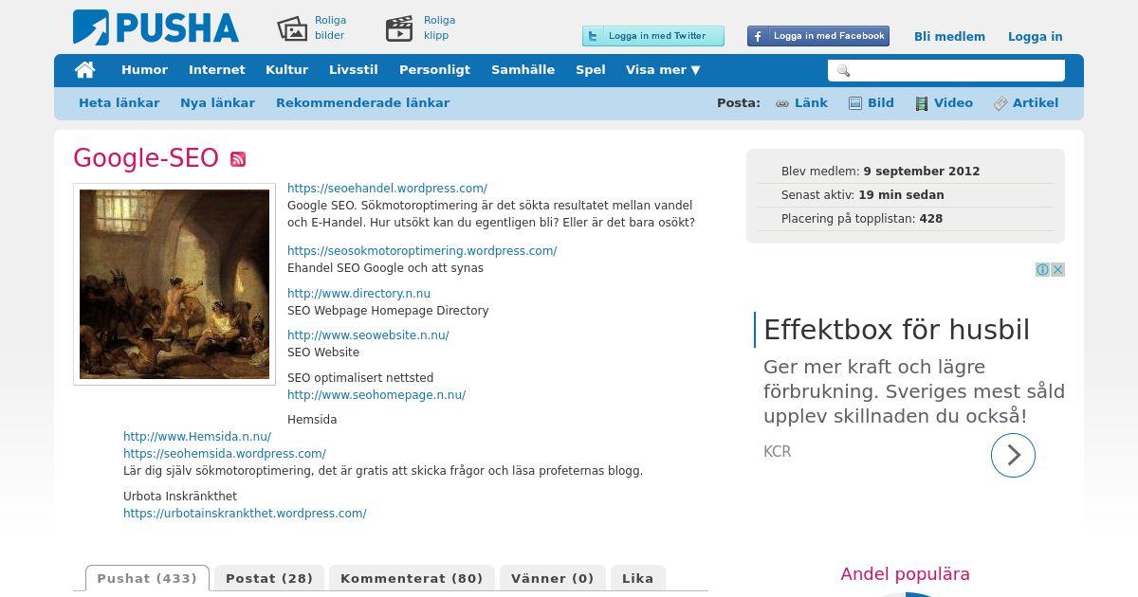Click the Placering på topplistan 428 row
Image resolution: width=1138 pixels, height=597 pixels.
pos(905,219)
